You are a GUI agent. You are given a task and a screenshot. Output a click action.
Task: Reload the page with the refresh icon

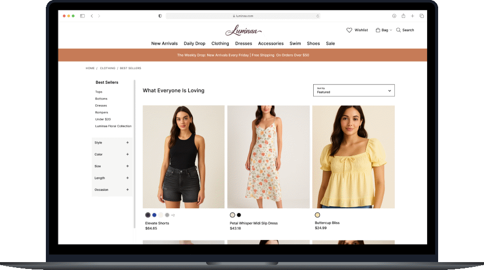(x=317, y=16)
